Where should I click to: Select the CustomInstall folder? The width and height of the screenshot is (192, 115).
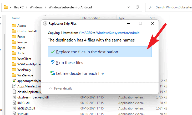[24, 31]
